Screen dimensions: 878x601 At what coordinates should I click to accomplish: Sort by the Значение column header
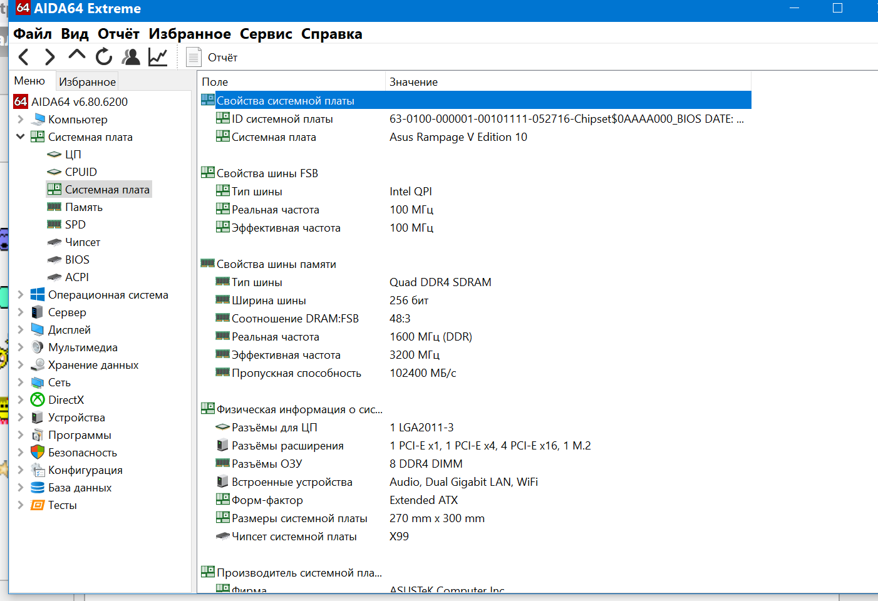568,82
